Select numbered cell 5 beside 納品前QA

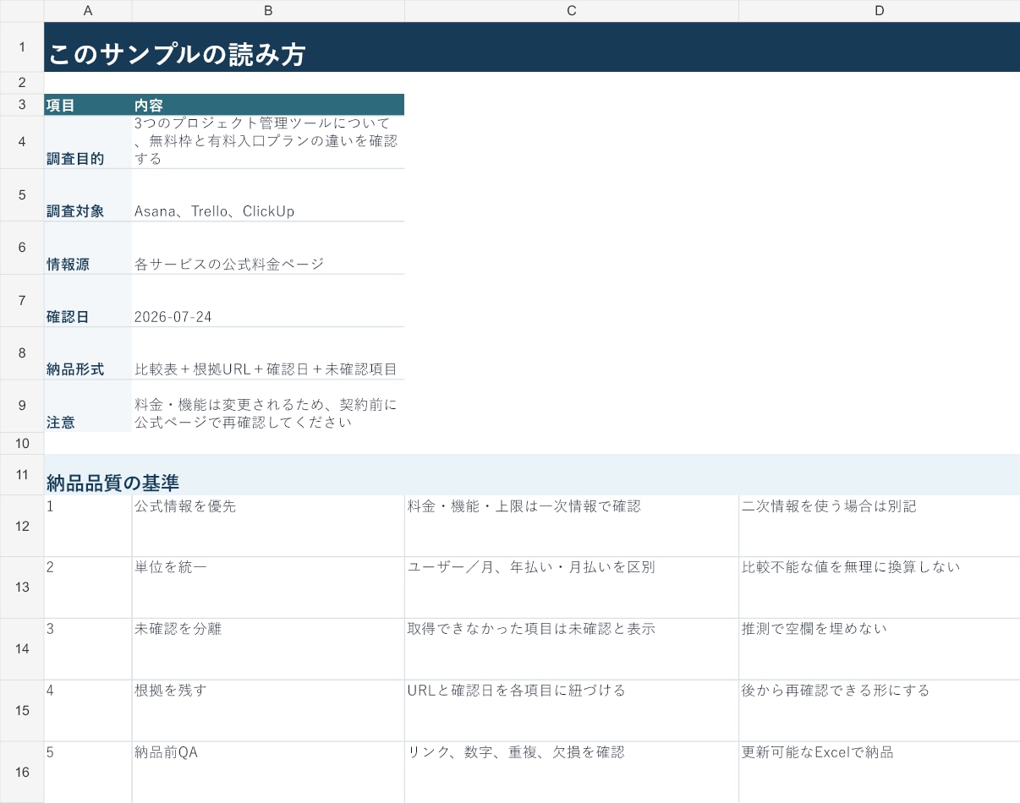coord(88,772)
